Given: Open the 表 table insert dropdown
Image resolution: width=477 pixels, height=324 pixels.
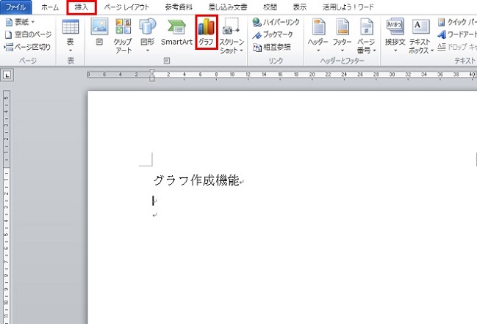Looking at the screenshot, I should point(71,35).
